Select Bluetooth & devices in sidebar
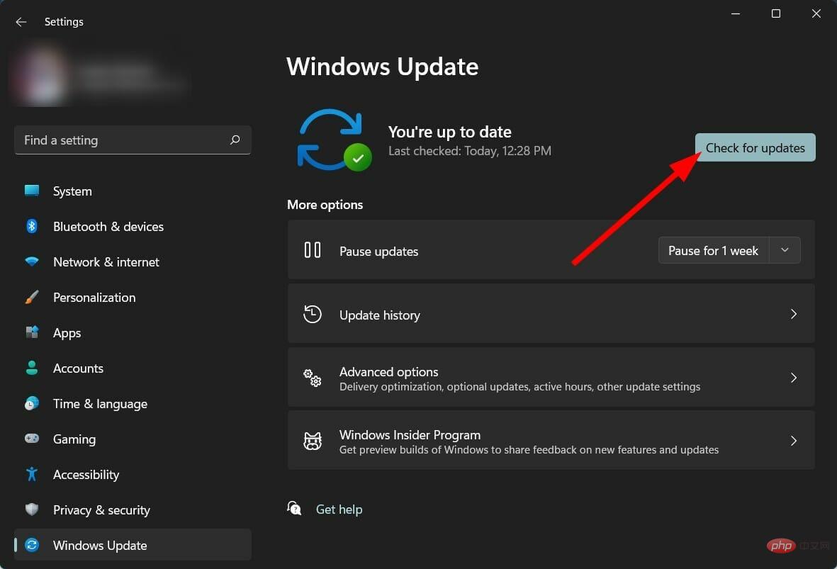 pyautogui.click(x=108, y=227)
